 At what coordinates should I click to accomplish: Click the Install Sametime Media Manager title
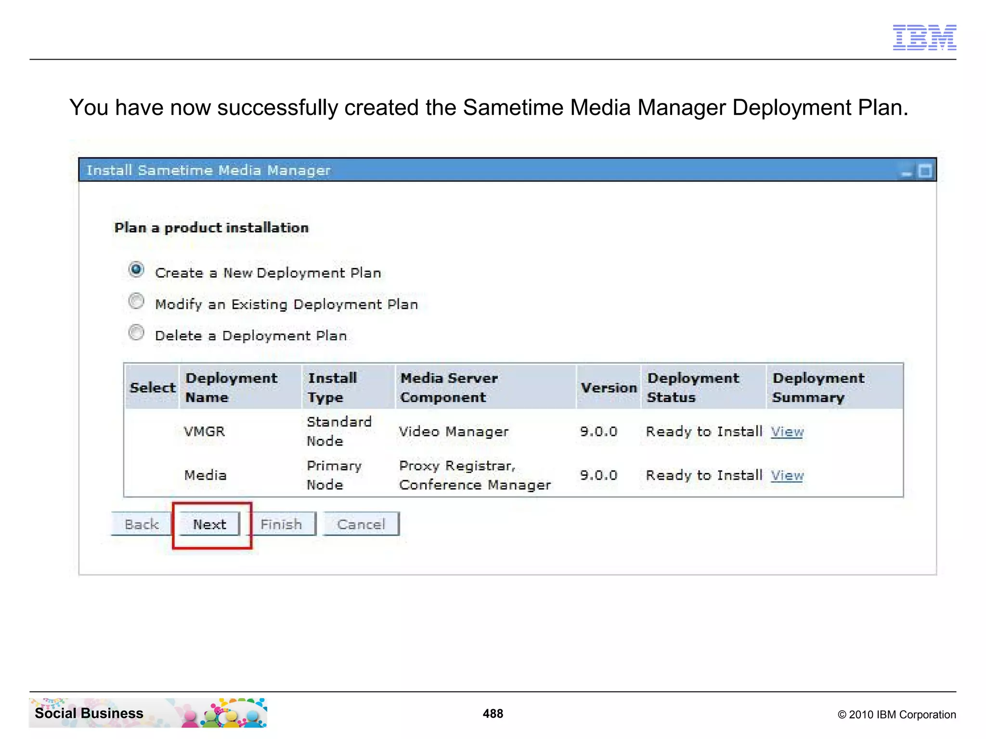[208, 170]
